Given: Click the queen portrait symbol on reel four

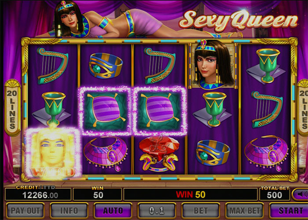Looking at the screenshot, I should pos(212,65).
